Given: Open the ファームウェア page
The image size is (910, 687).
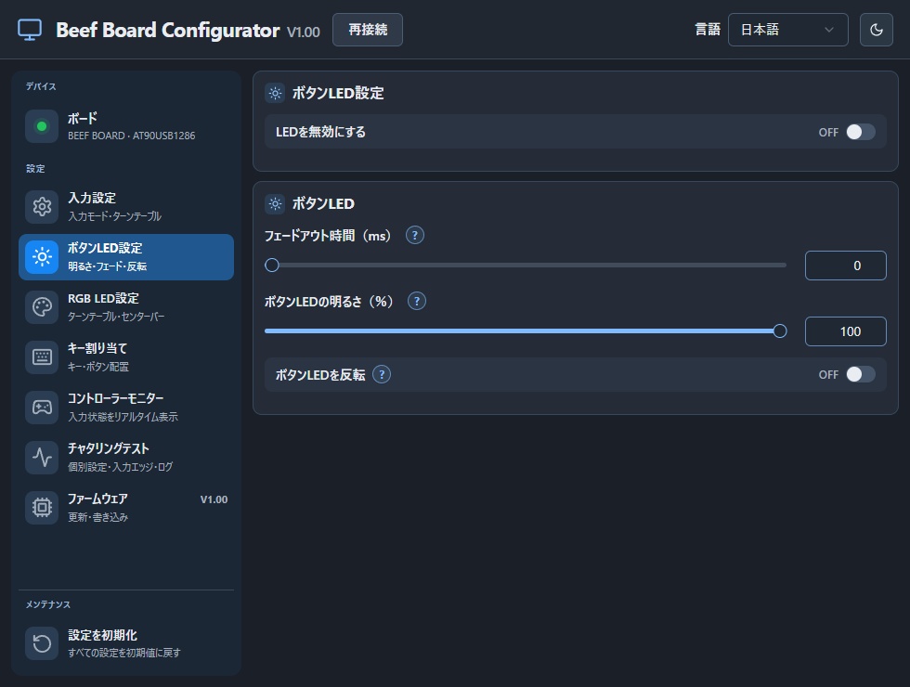Looking at the screenshot, I should [x=126, y=508].
